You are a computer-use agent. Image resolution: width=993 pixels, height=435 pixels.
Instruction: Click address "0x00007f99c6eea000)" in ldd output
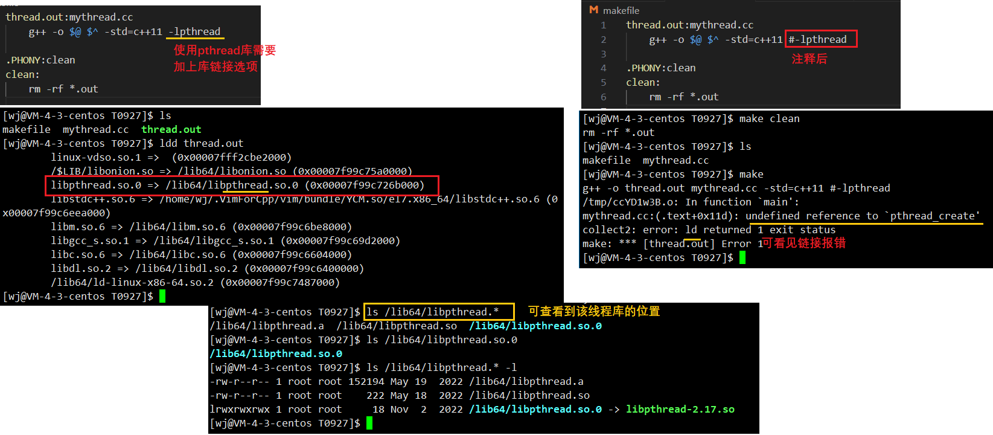(57, 213)
